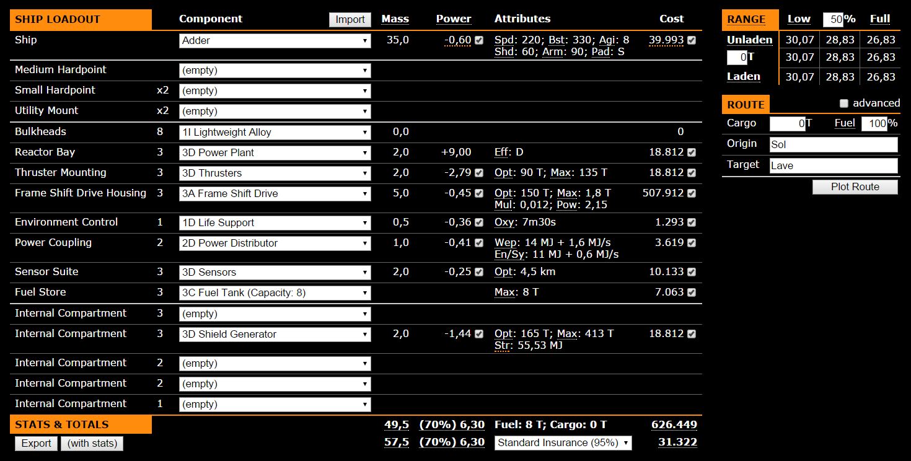Screen dimensions: 911x461
Task: Click the total mass 49,5
Action: point(397,425)
